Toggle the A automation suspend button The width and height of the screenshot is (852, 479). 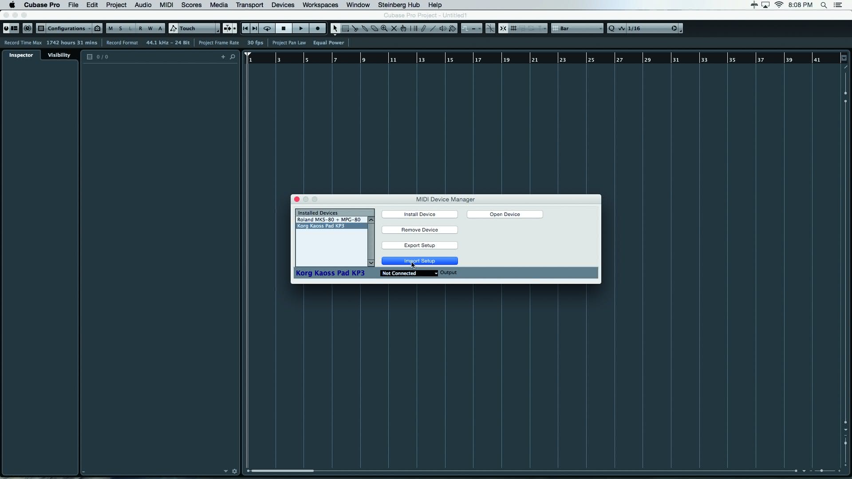pyautogui.click(x=160, y=28)
